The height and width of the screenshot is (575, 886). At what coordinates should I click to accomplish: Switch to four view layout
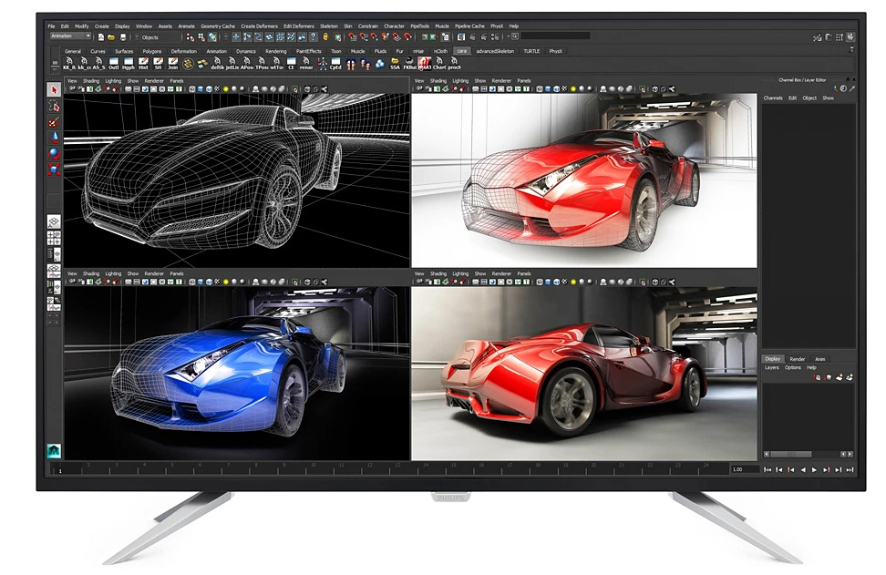(x=54, y=237)
